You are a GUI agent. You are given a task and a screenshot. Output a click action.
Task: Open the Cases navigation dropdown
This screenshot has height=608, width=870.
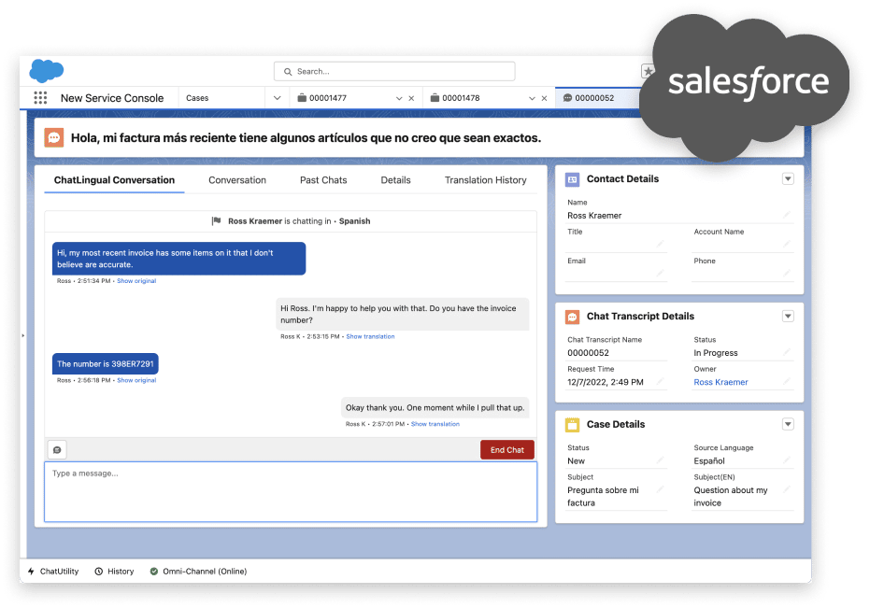click(277, 98)
